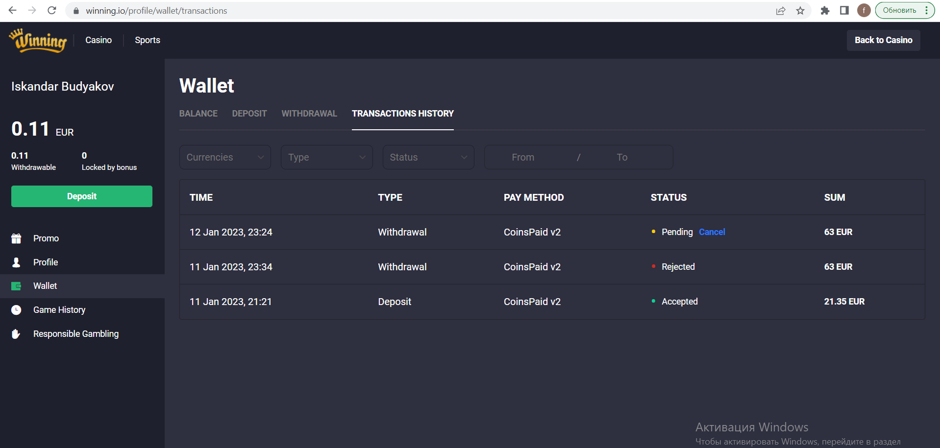Click the STATUS column header

668,197
